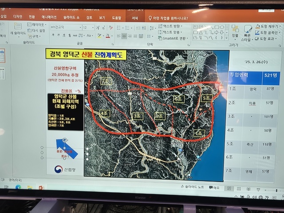Open the columns layout option
The height and width of the screenshot is (213, 284).
point(150,36)
